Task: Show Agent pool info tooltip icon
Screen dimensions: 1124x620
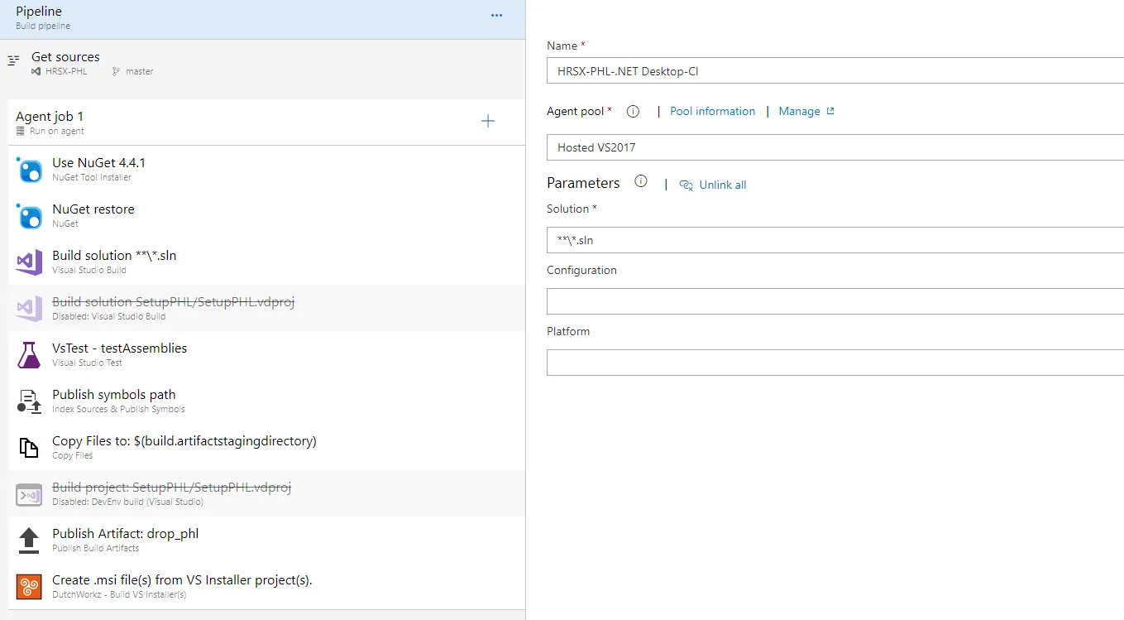Action: 634,111
